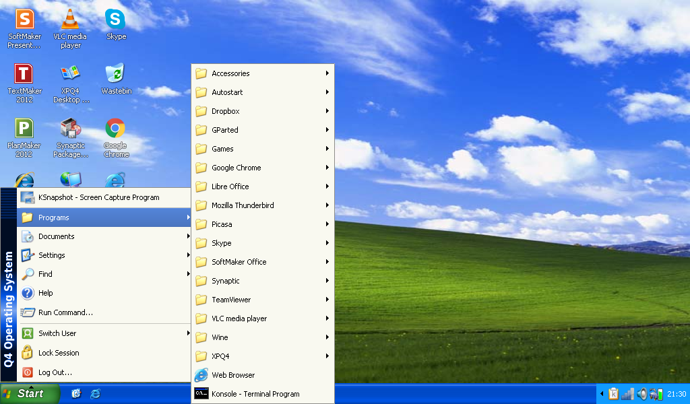
Task: Open SoftMaker Presentations desktop icon
Action: point(24,20)
